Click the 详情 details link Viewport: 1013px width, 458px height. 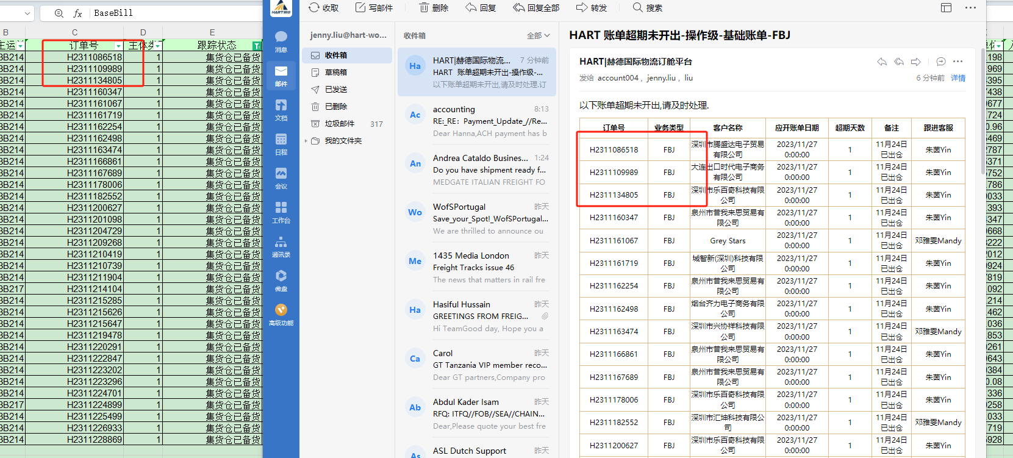click(x=958, y=78)
